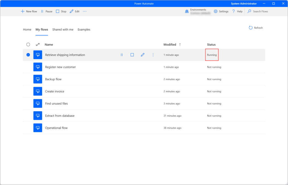Click the Running status text
288x185 pixels.
click(212, 55)
